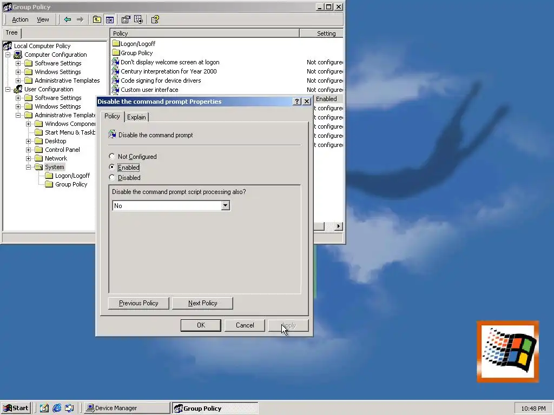Viewport: 554px width, 415px height.
Task: Select Don't display welcome screen at logon policy
Action: click(170, 62)
